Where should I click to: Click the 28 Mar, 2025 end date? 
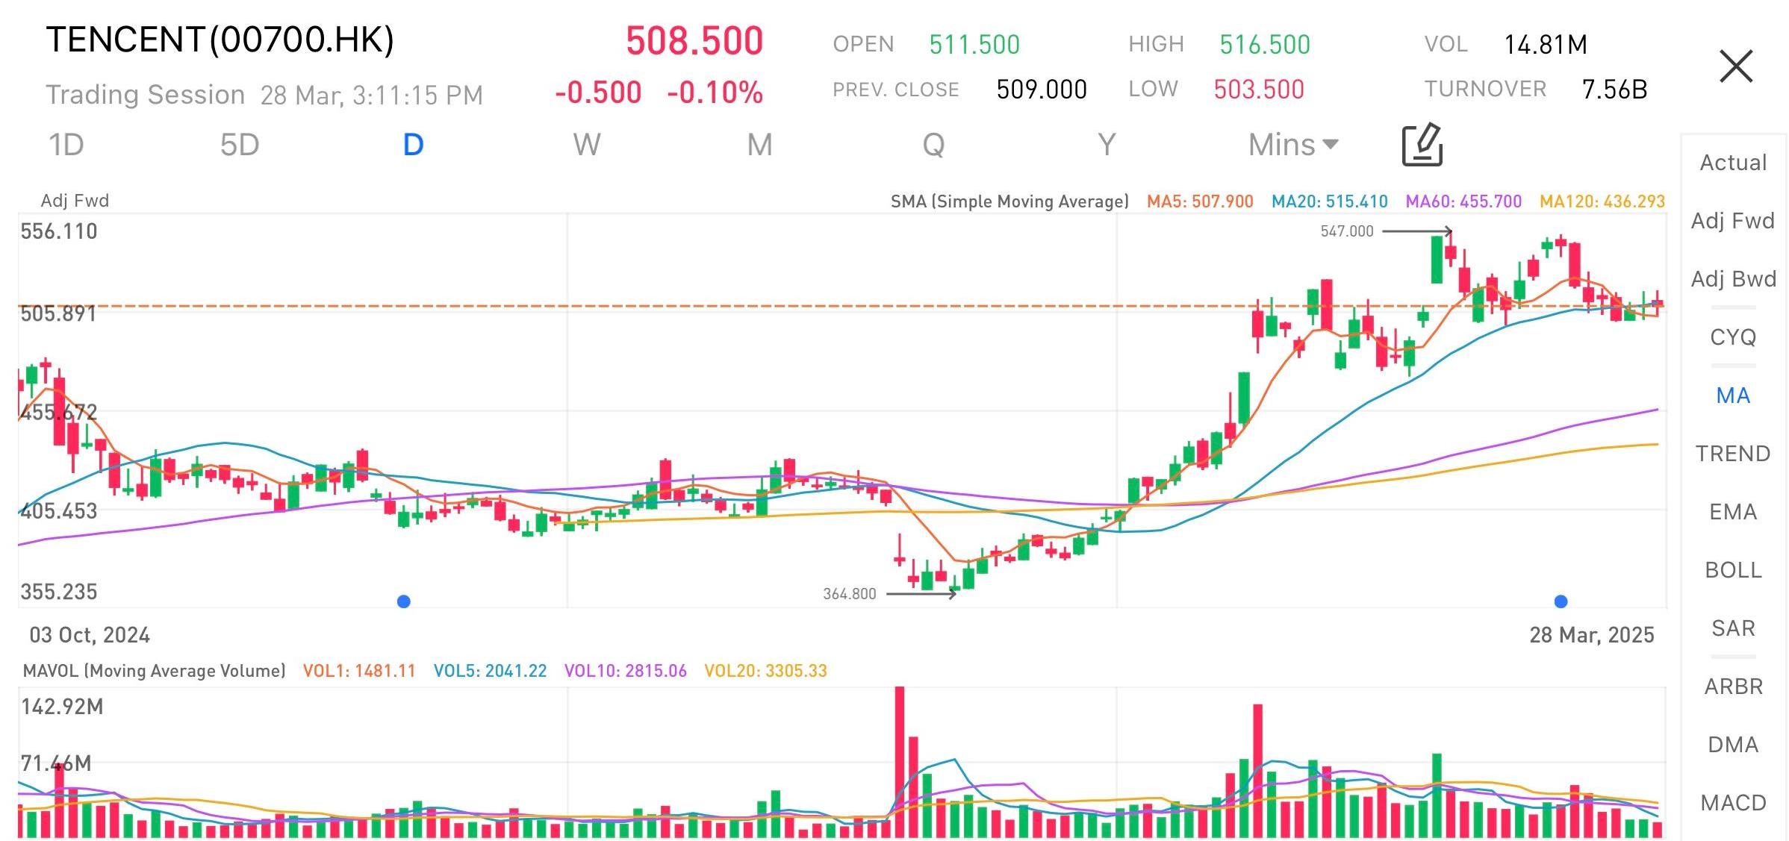(x=1592, y=635)
